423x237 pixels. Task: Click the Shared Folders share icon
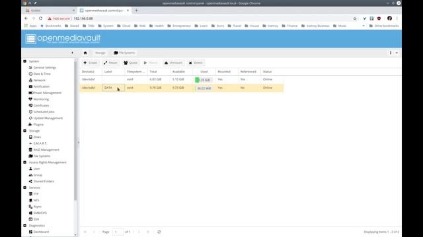point(30,182)
